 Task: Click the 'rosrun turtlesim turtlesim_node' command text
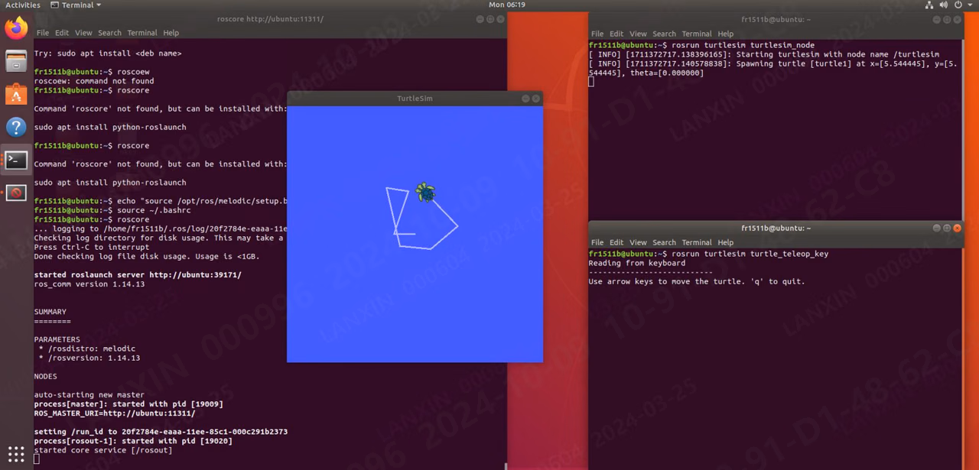click(x=743, y=45)
